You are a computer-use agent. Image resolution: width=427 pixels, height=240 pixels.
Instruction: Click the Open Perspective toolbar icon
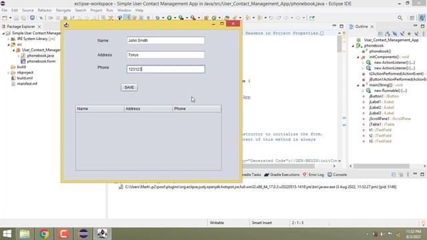click(x=412, y=18)
